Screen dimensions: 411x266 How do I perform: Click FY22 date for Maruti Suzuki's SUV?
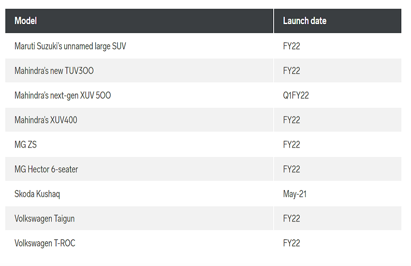292,46
